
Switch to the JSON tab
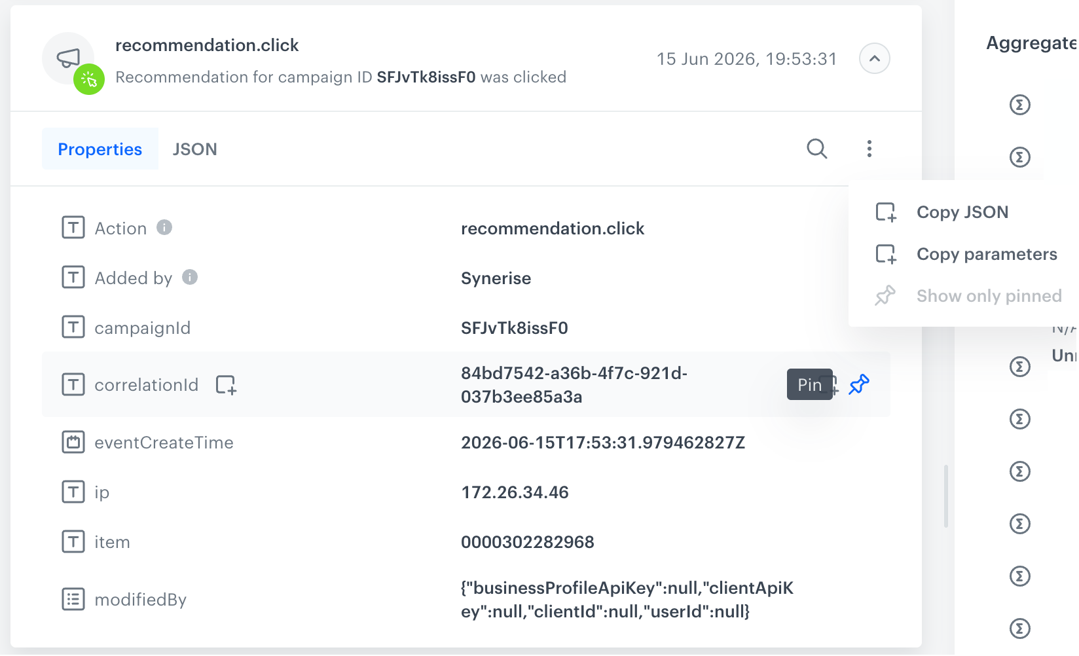click(x=194, y=149)
